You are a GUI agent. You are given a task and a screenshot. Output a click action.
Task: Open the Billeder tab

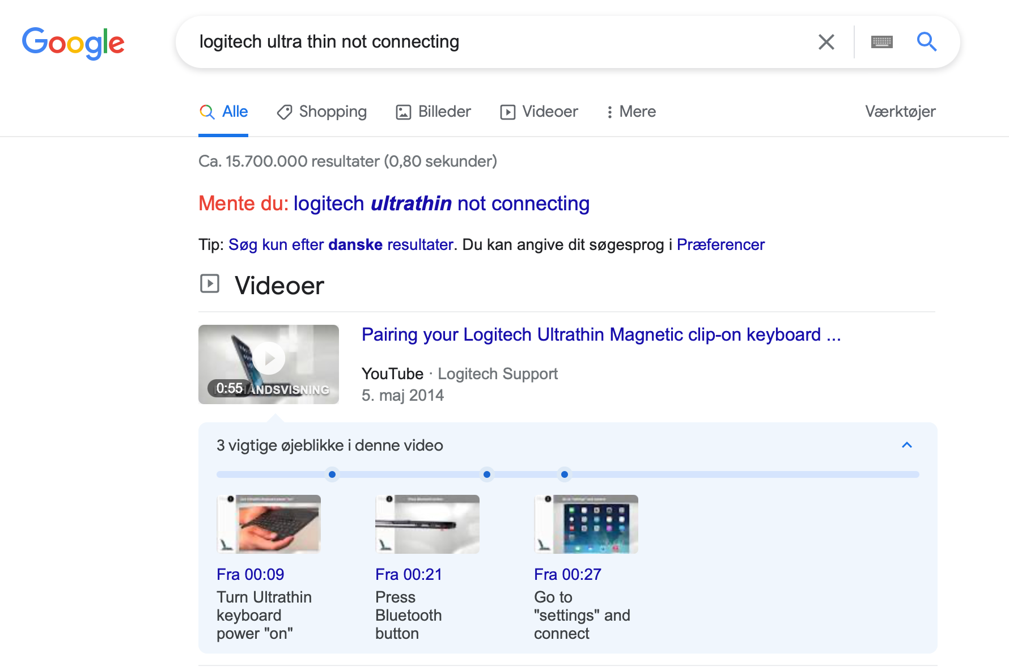coord(433,112)
